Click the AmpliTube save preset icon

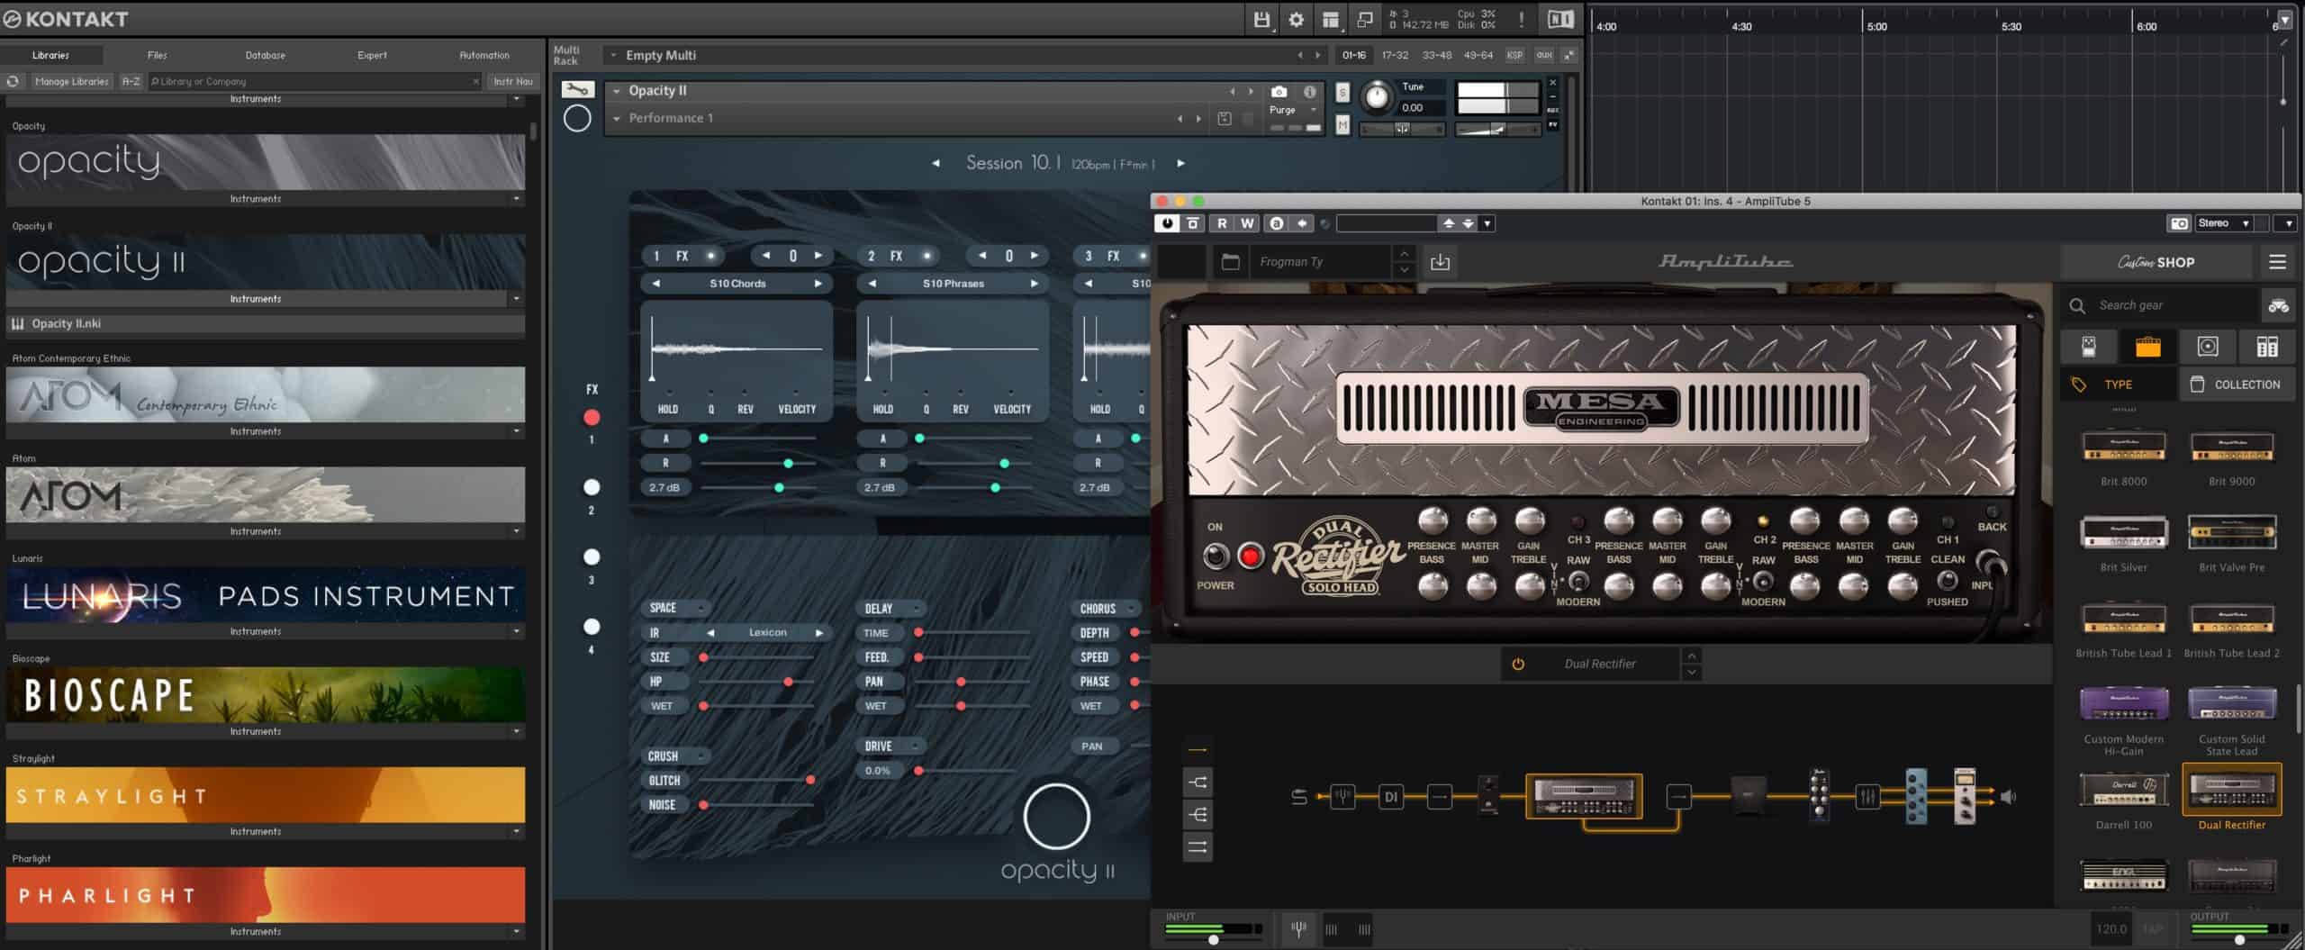1440,262
